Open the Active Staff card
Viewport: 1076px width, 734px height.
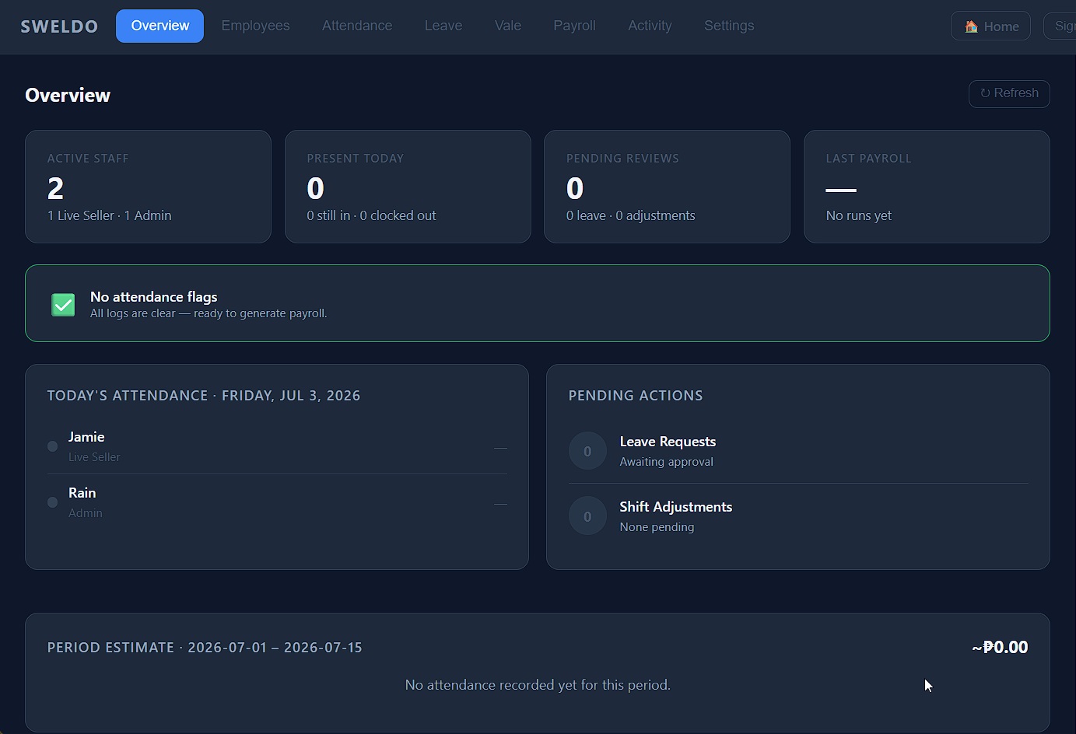148,187
